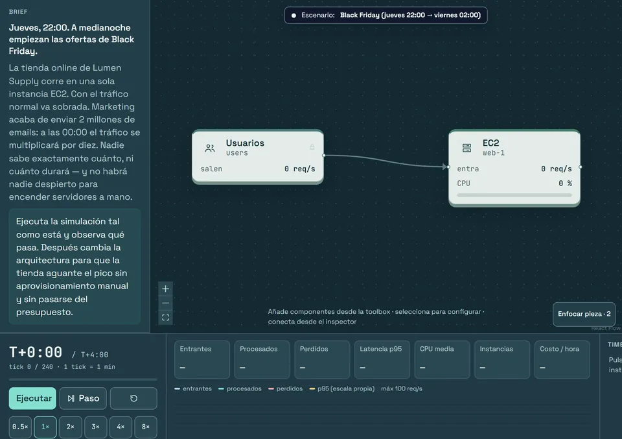Click the Añade componentes desde la toolbox hint
This screenshot has height=439, width=622.
[376, 316]
